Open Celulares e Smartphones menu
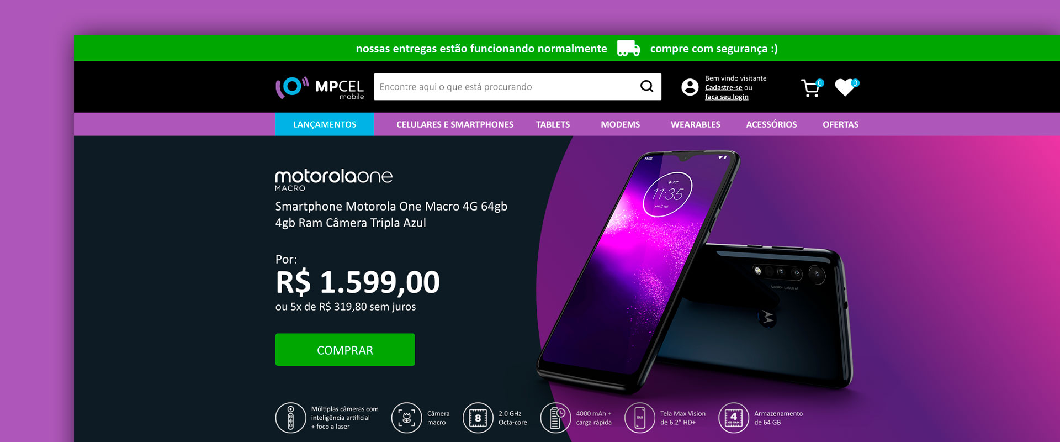Screen dimensions: 1060x442 (x=455, y=124)
